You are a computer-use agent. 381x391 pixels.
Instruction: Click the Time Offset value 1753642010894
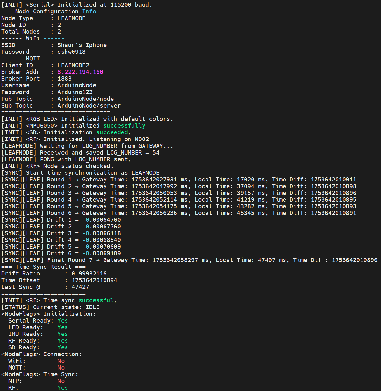point(94,280)
